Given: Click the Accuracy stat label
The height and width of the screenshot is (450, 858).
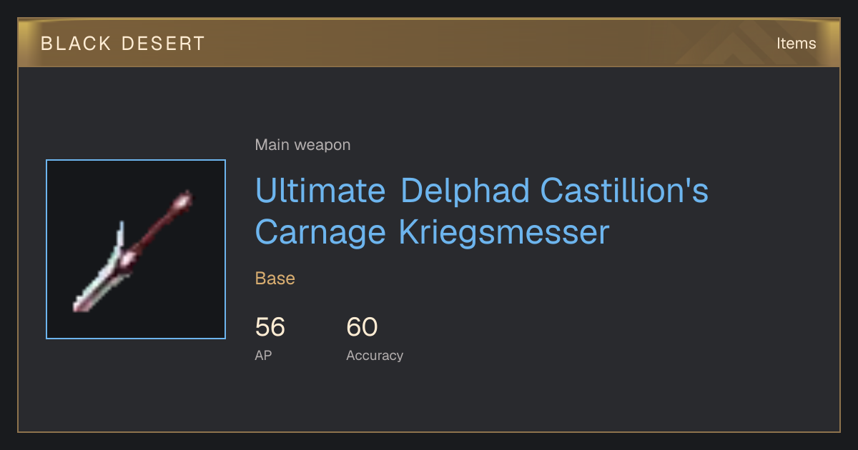Looking at the screenshot, I should 375,355.
